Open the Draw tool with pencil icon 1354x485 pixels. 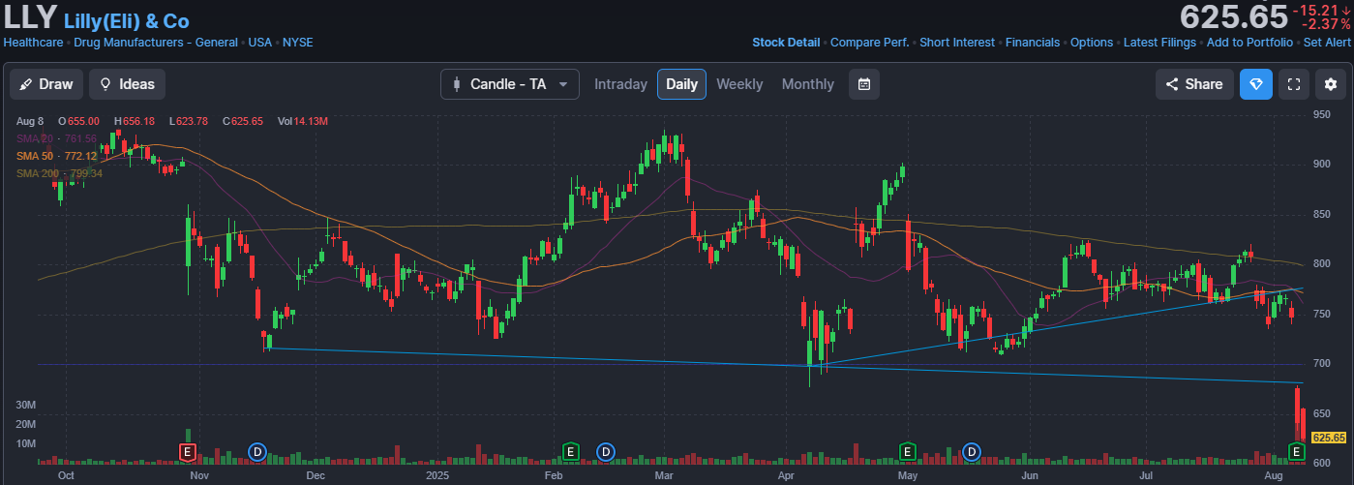click(x=45, y=84)
